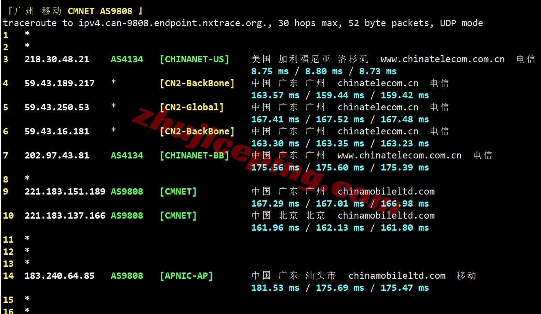Viewport: 541px width, 314px height.
Task: Click hop number 12
Action: [8, 252]
